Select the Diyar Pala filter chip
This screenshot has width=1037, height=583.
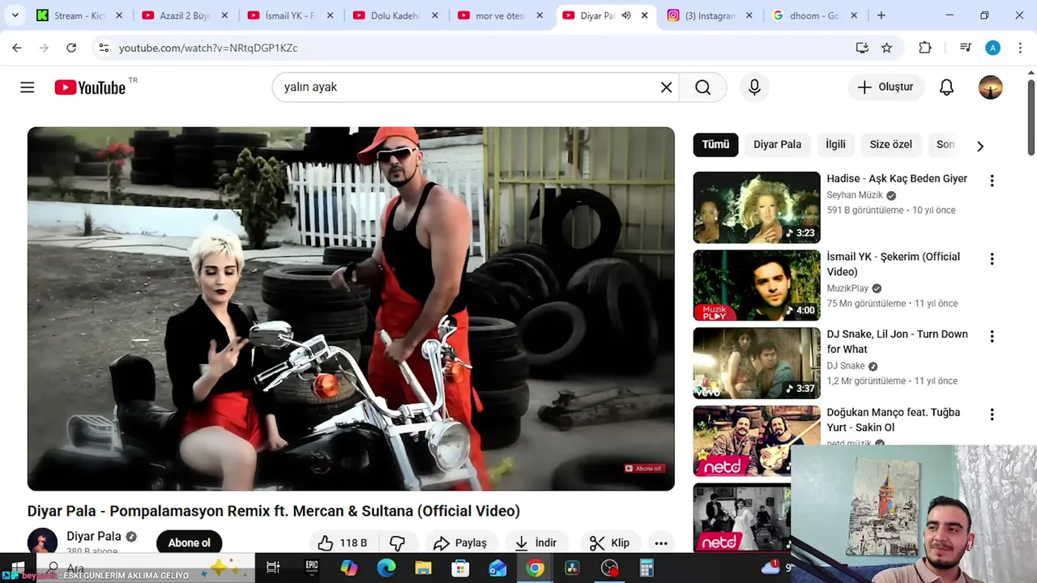tap(777, 144)
